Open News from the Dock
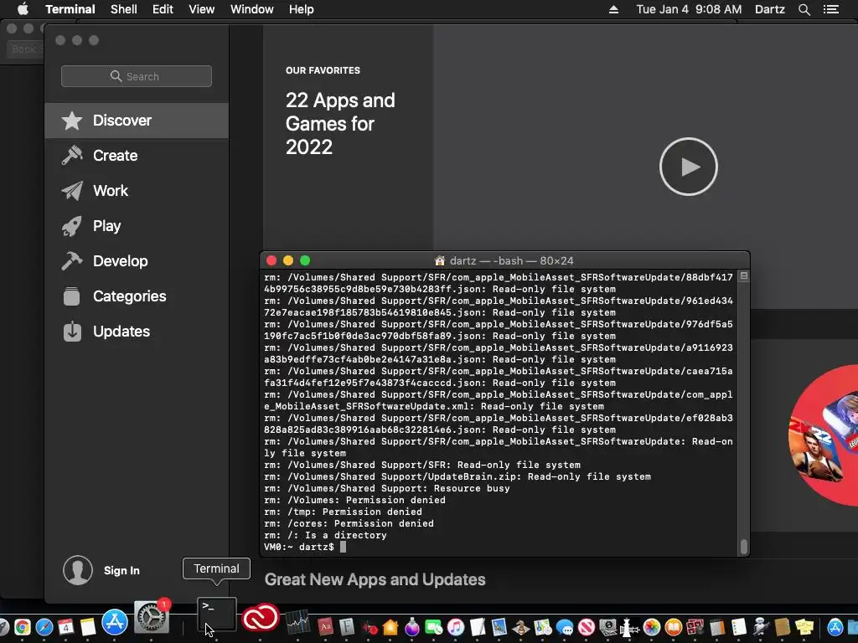Image resolution: width=858 pixels, height=643 pixels. pyautogui.click(x=586, y=626)
